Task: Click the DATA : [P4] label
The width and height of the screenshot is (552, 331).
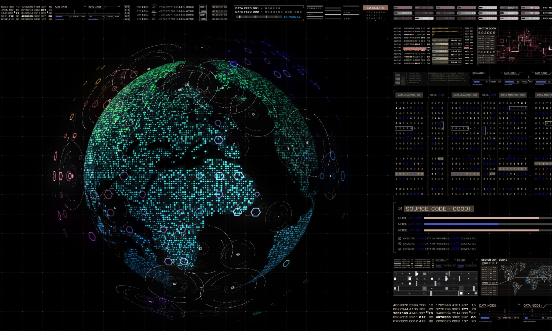Action: [437, 95]
